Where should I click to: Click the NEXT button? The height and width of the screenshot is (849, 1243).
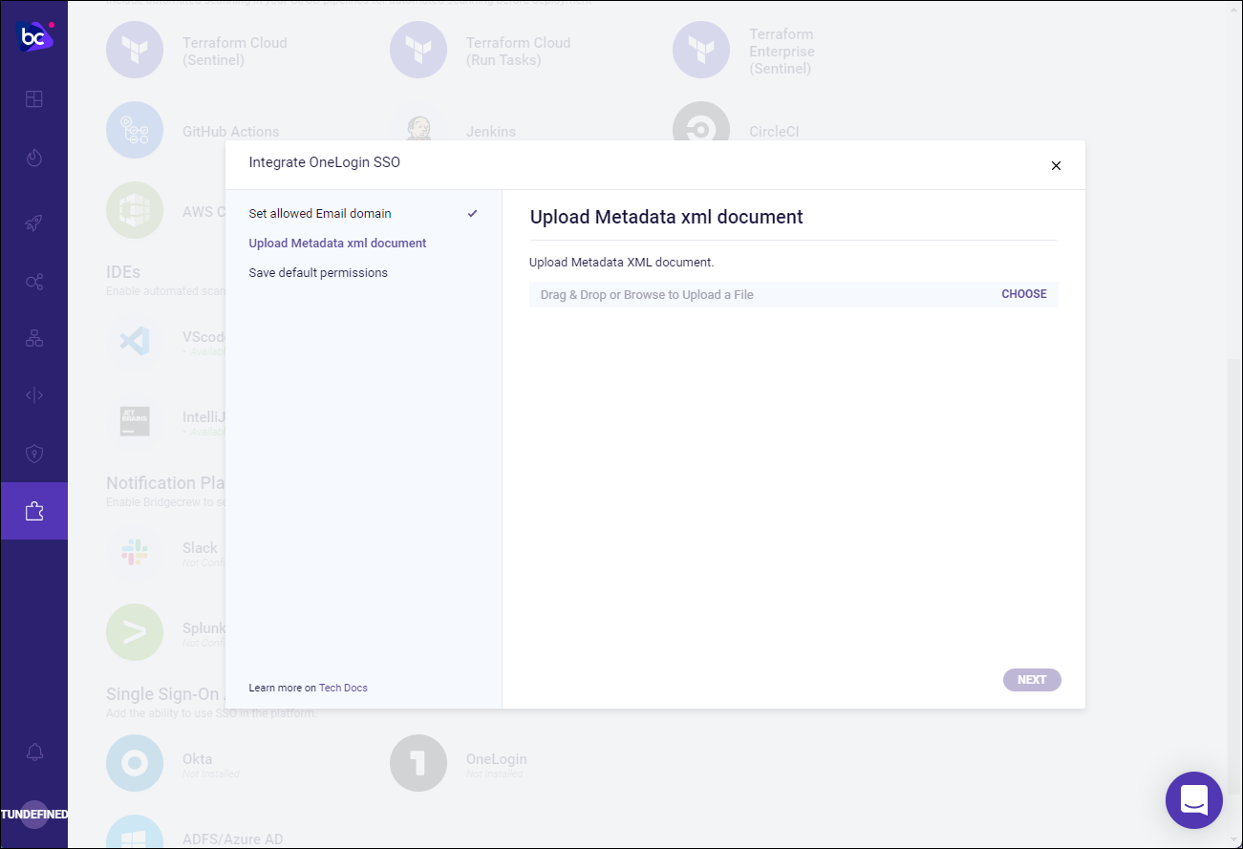(1032, 680)
